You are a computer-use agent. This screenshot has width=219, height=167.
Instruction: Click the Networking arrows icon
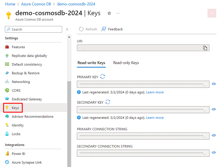(x=7, y=82)
